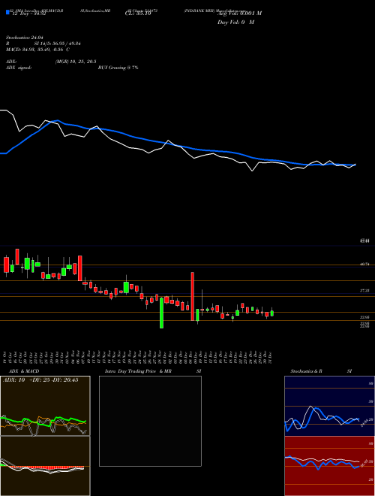Select the "Avg Vol: 0.001 M" text
Screen dimensions: 375x496
(239, 14)
